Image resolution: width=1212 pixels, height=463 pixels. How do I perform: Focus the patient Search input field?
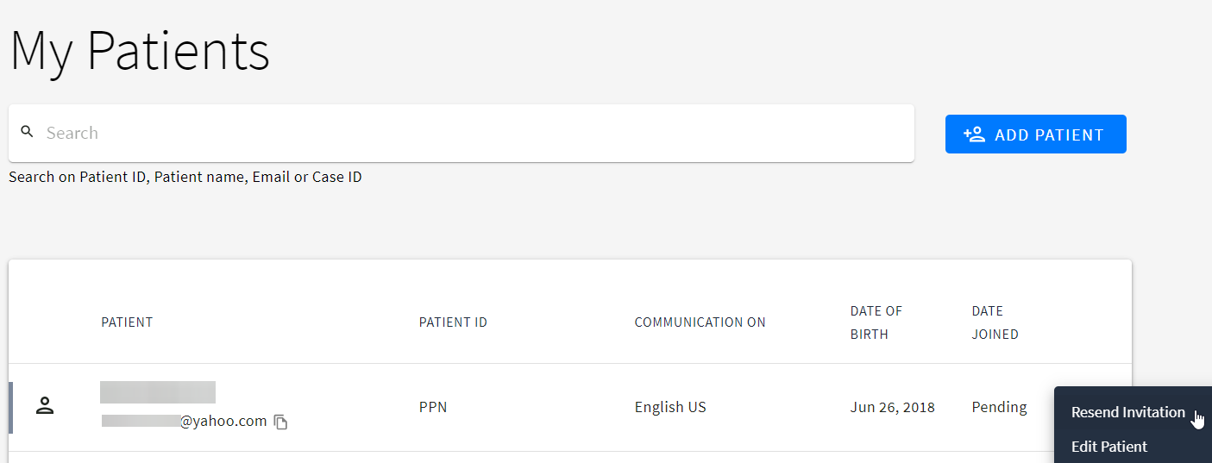point(474,133)
